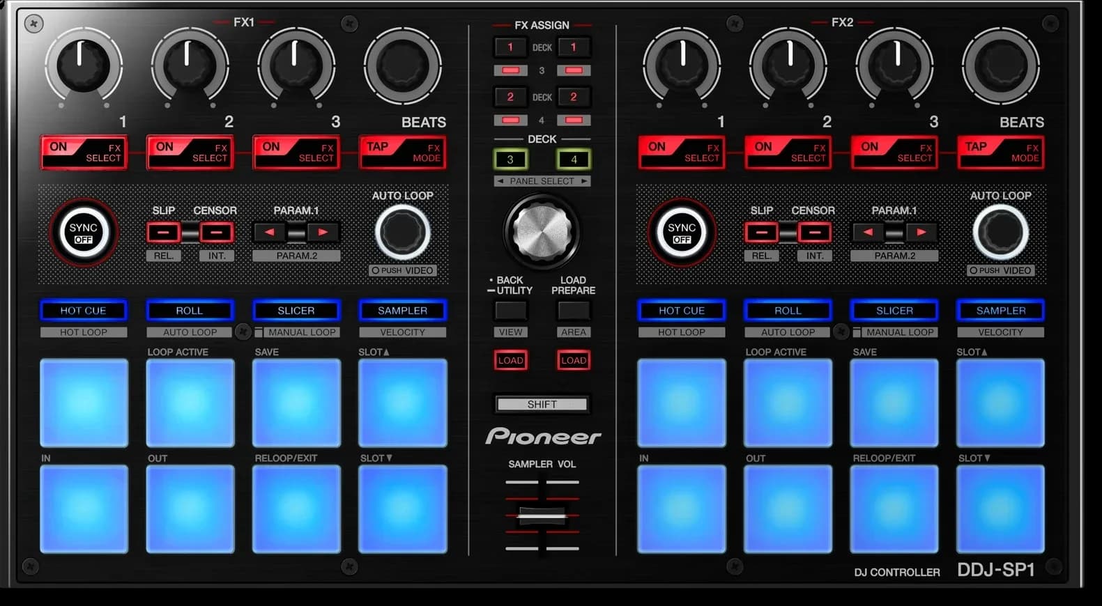Assign FX1 to DECK 1 button

[510, 47]
